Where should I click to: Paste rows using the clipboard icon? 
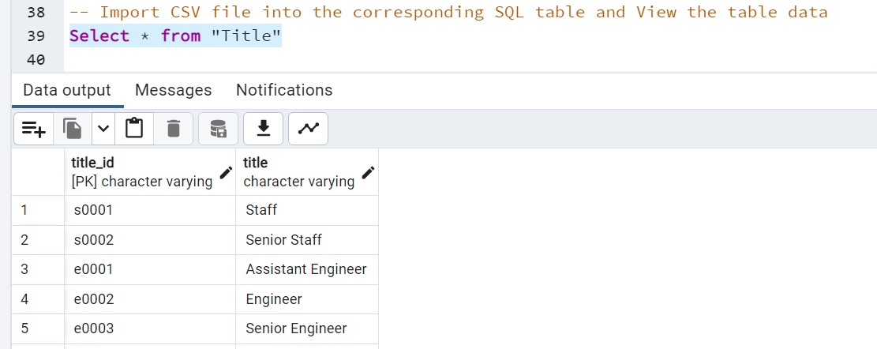pyautogui.click(x=134, y=129)
